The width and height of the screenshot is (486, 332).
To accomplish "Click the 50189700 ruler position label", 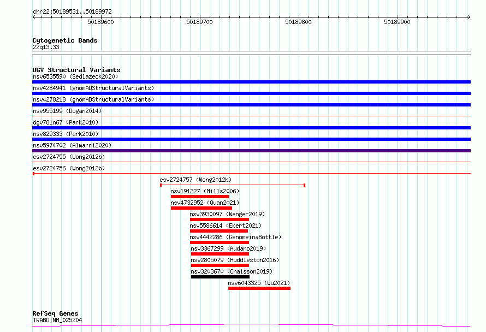I will [200, 22].
